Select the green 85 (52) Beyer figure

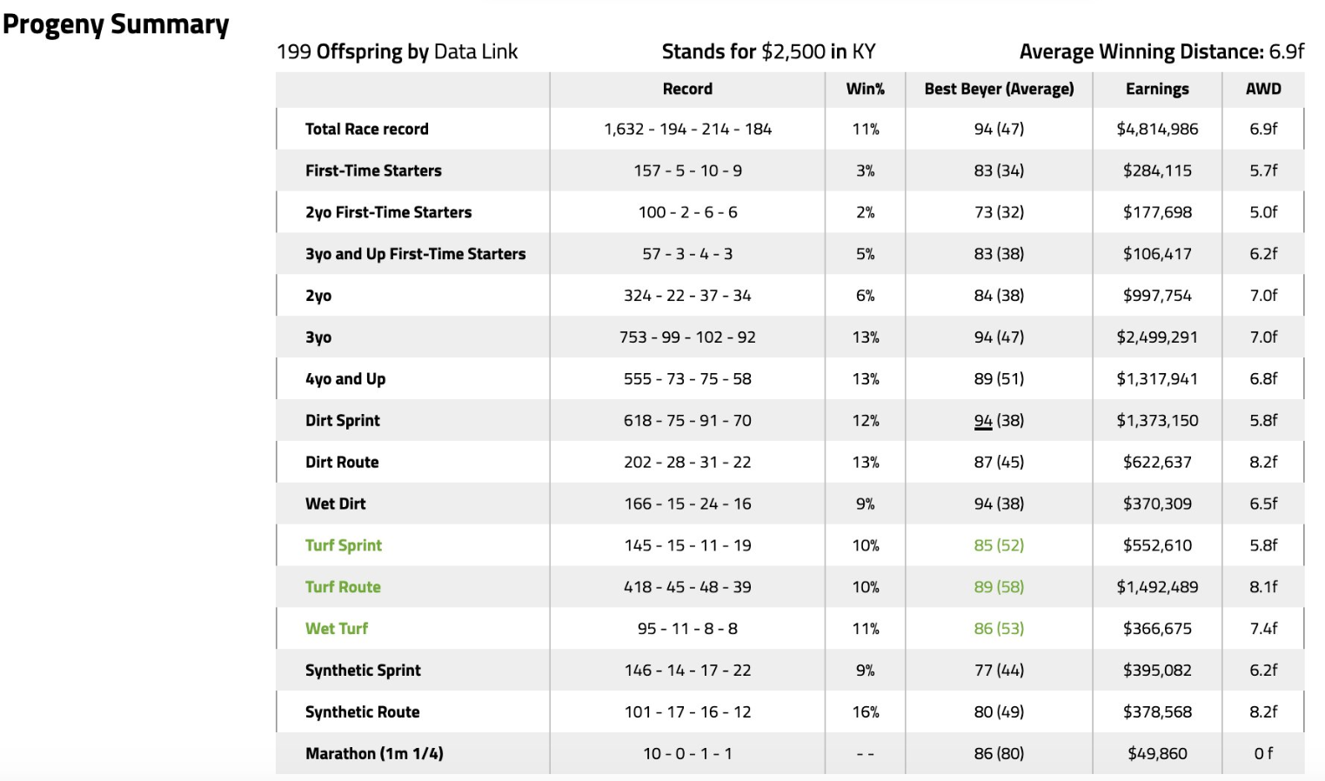point(999,545)
